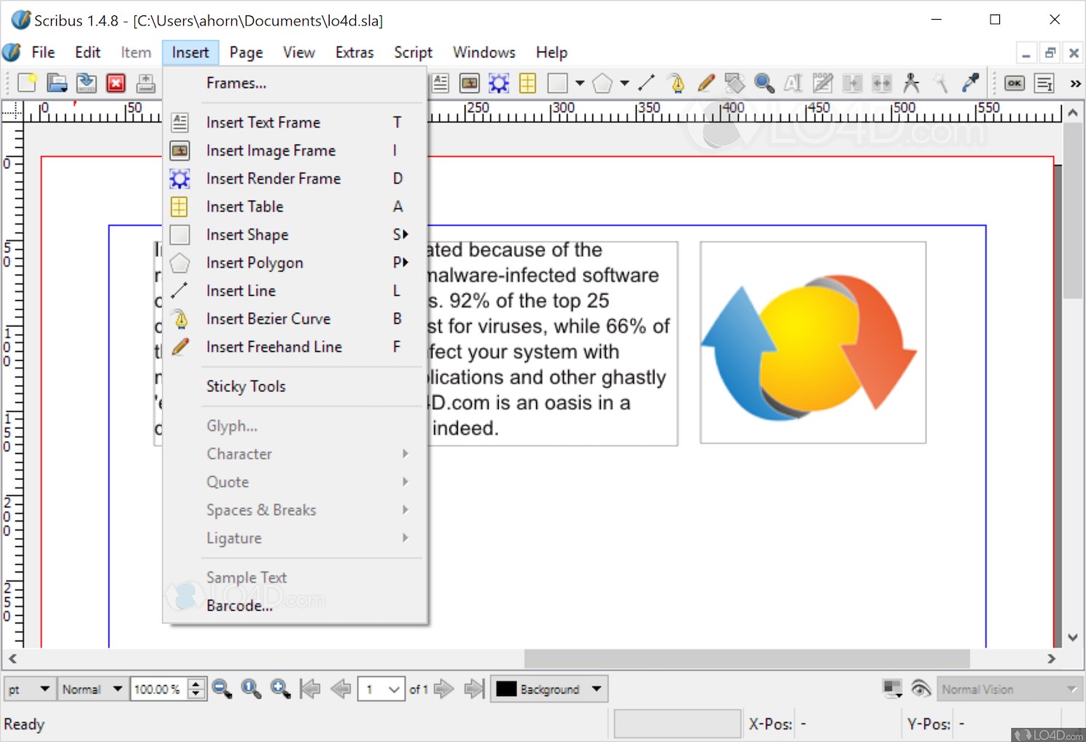Image resolution: width=1086 pixels, height=742 pixels.
Task: Select the Render Frame tool in toolbar
Action: click(x=499, y=83)
